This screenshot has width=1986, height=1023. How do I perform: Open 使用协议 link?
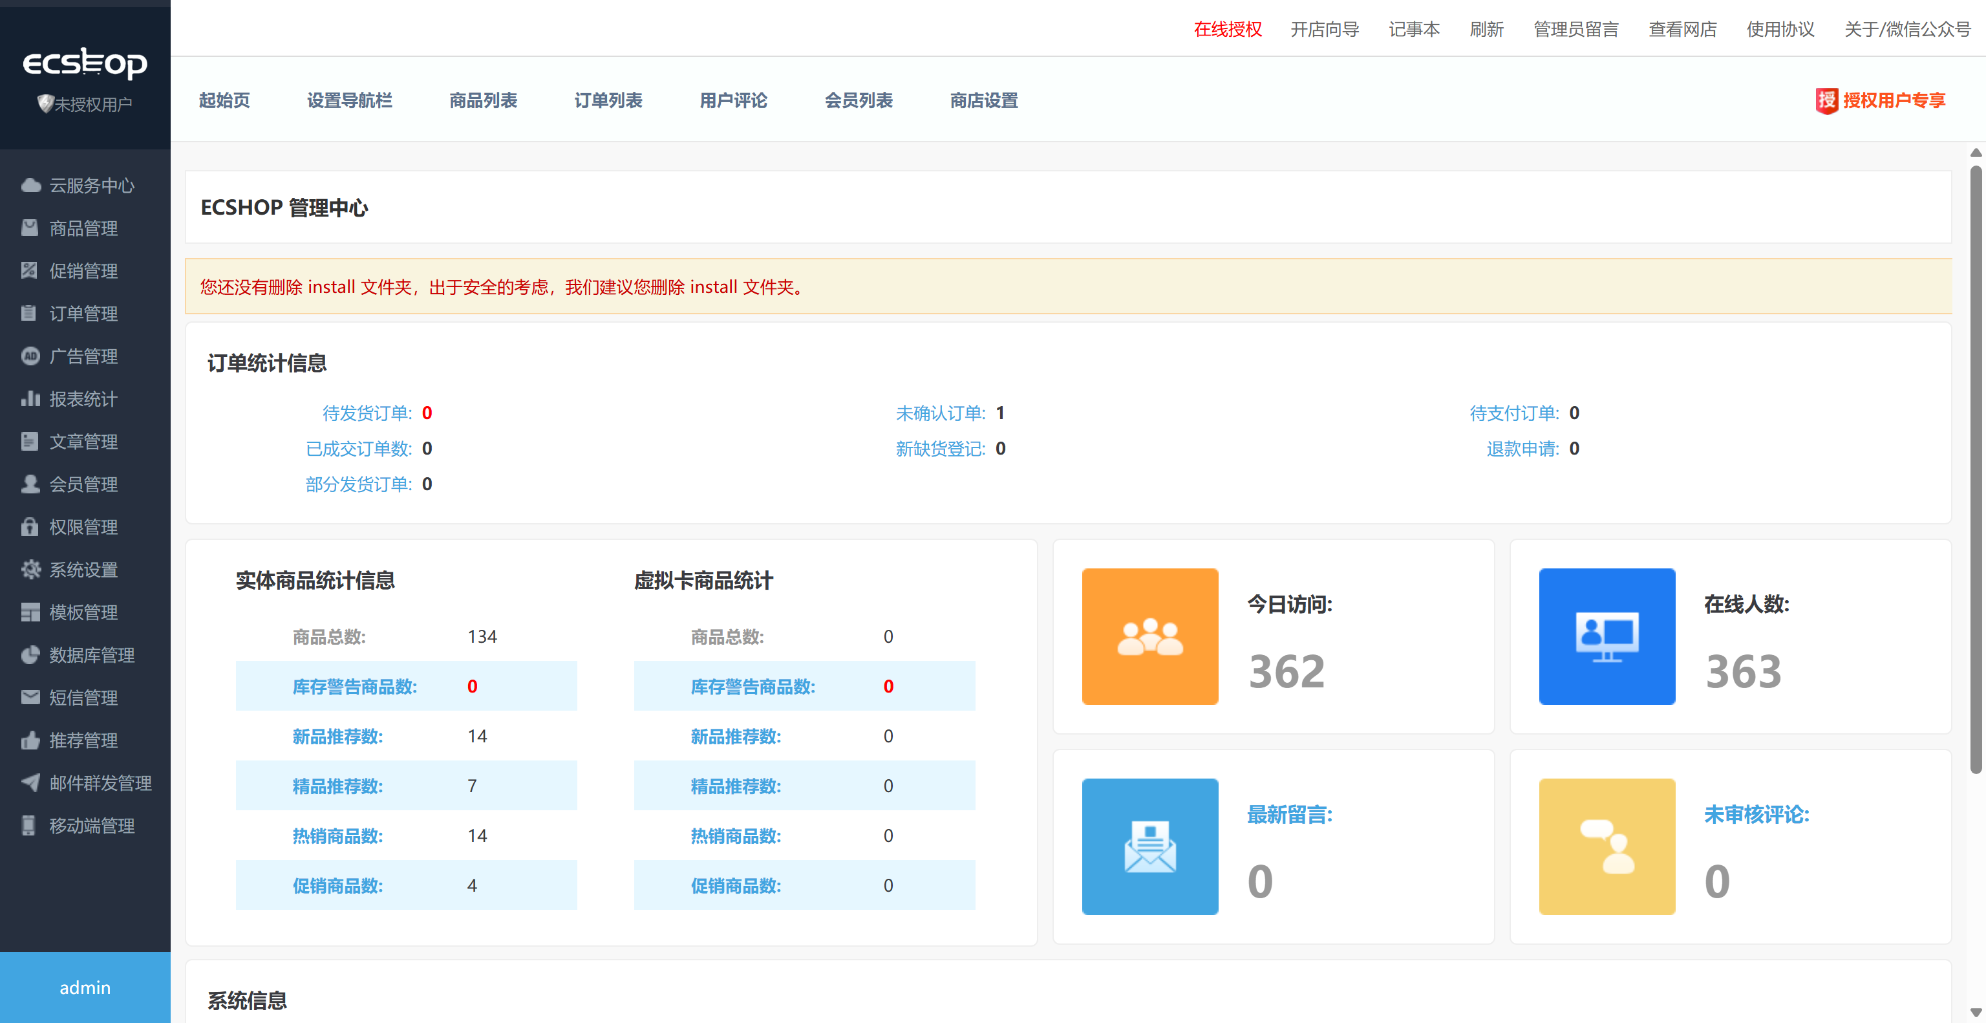pyautogui.click(x=1780, y=29)
